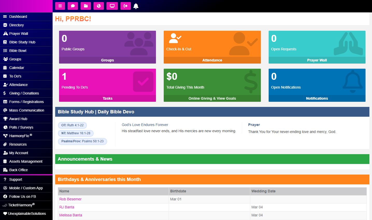Click the globe icon in top bar
Screen dimensions: 372x220
click(x=99, y=6)
